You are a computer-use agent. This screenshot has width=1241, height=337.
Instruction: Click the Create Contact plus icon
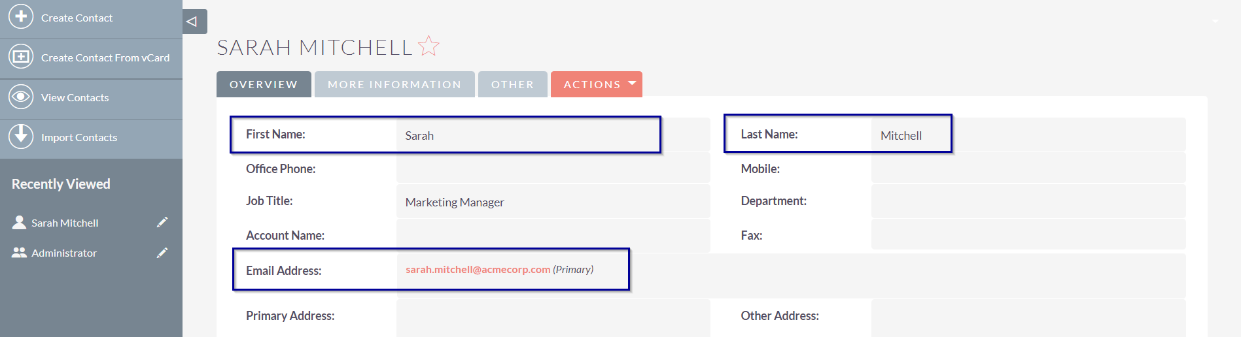(x=21, y=17)
